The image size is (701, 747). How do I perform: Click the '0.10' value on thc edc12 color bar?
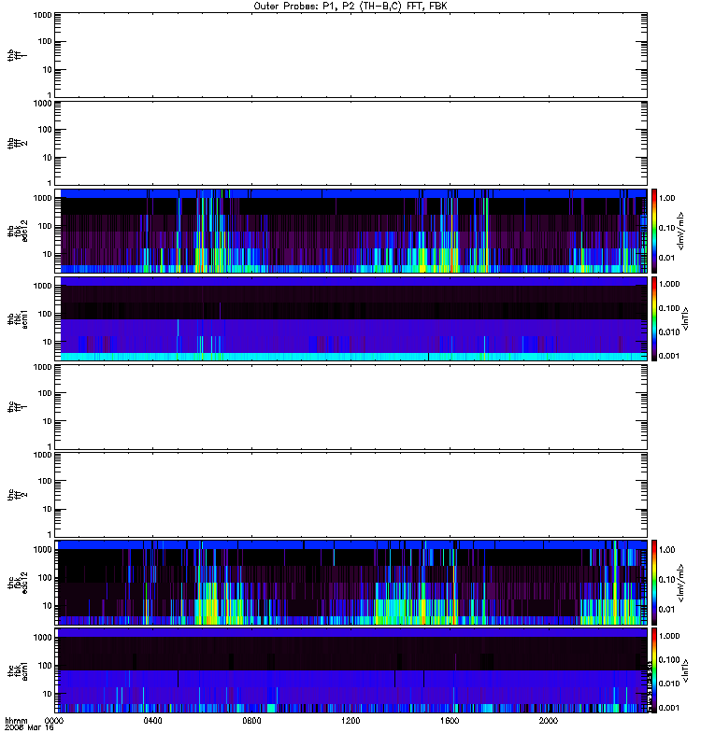click(666, 579)
